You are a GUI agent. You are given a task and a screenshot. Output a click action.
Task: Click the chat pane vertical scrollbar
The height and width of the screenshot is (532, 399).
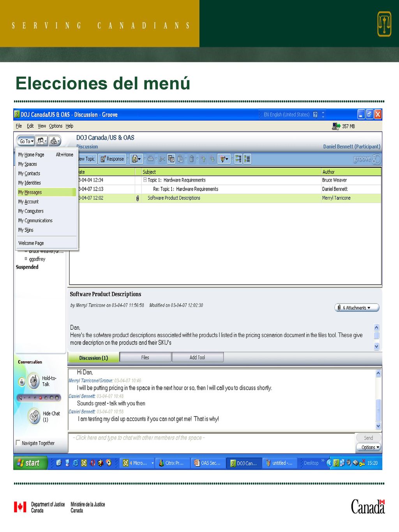click(x=378, y=399)
